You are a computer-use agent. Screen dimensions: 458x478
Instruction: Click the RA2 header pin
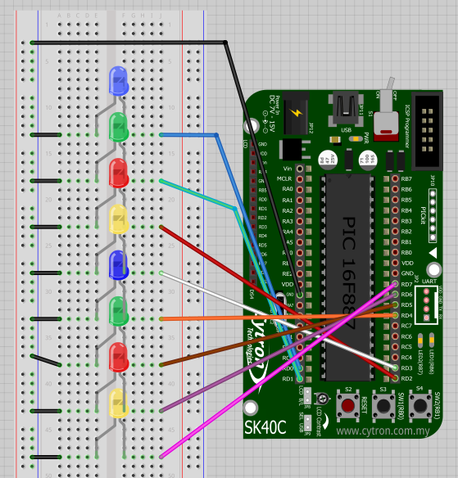pyautogui.click(x=300, y=210)
